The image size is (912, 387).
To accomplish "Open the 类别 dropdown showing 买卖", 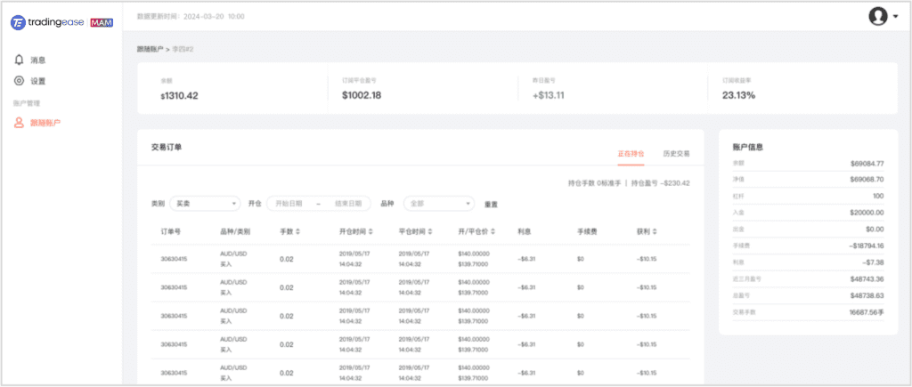I will point(205,204).
